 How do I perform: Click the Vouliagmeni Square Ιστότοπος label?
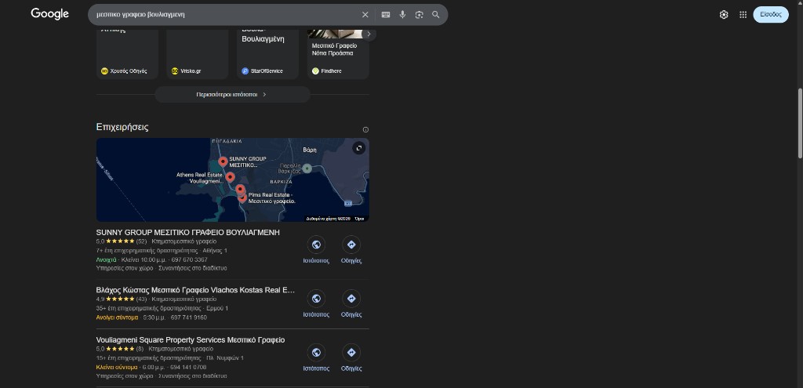(316, 368)
